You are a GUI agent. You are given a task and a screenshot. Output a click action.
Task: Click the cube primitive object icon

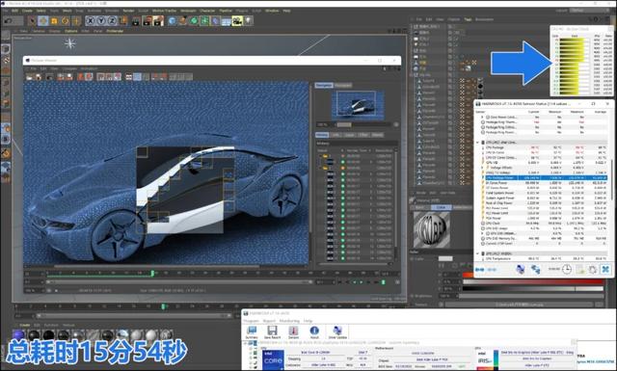172,20
